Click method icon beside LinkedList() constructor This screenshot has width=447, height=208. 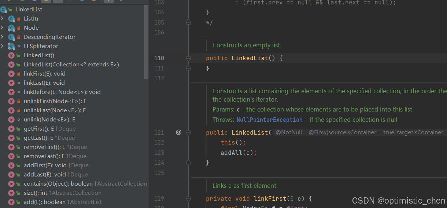click(11, 55)
